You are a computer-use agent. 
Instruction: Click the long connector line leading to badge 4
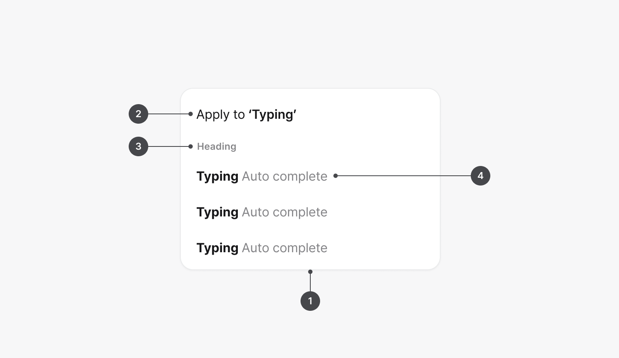(x=403, y=176)
